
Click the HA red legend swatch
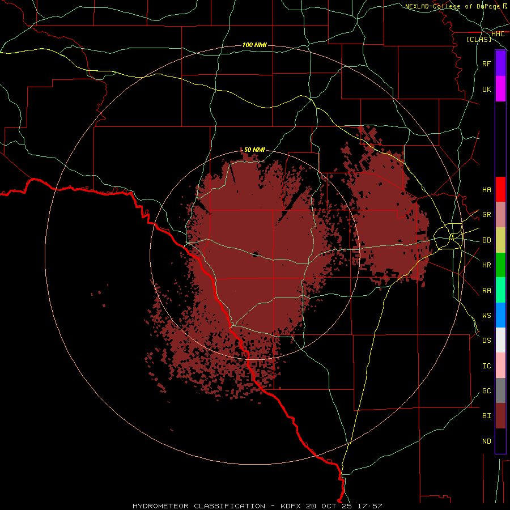click(500, 189)
